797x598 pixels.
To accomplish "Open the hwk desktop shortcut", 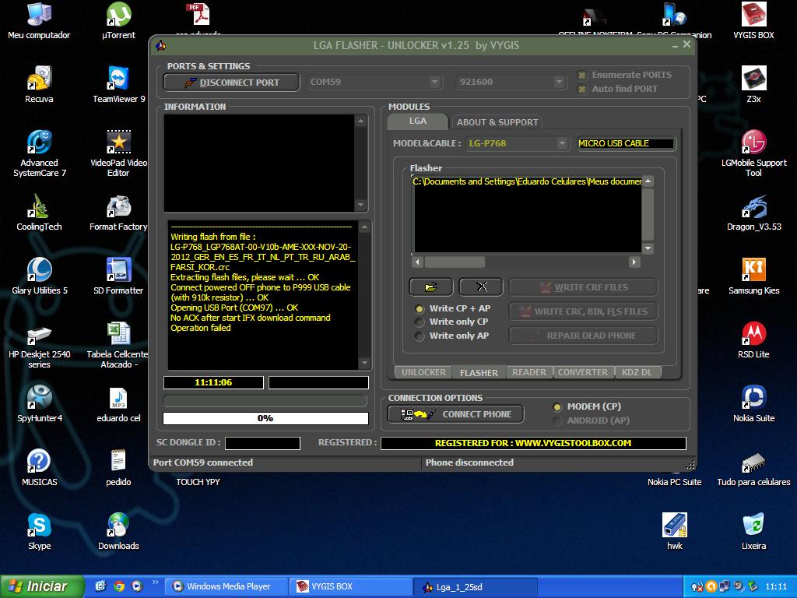I will point(675,531).
